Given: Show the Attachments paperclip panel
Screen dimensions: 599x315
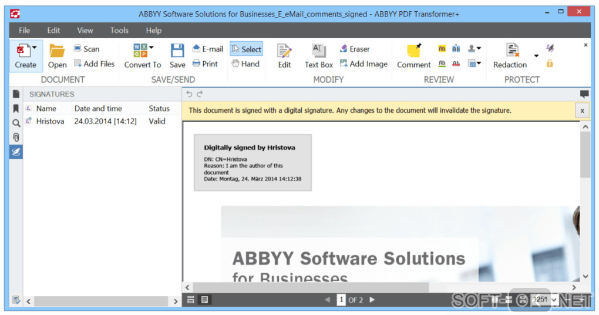Looking at the screenshot, I should click(16, 138).
